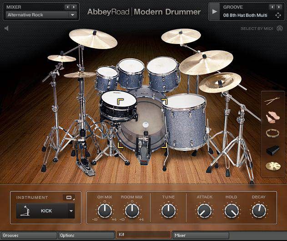287x241 pixels.
Task: Click the kick drum pedal
Action: 143,150
